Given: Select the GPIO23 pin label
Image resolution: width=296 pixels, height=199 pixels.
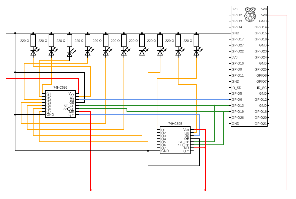Looking at the screenshot, I should [260, 51].
